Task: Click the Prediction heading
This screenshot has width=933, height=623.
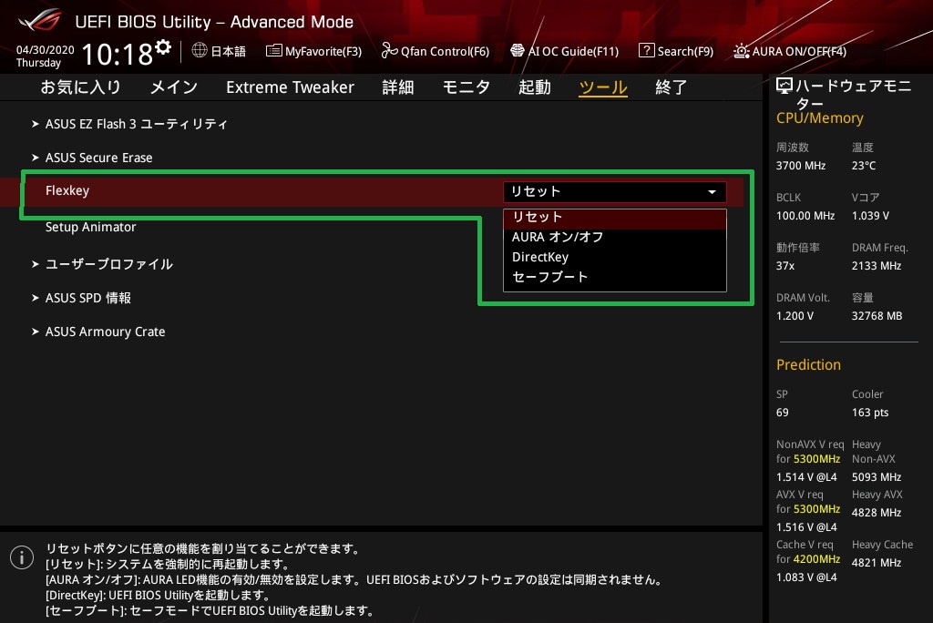Action: click(808, 364)
